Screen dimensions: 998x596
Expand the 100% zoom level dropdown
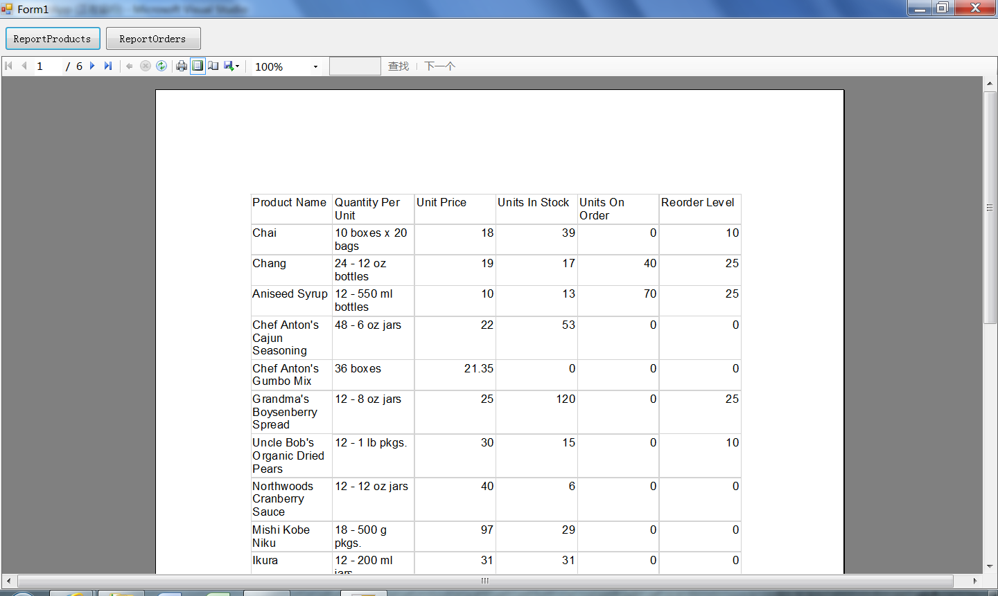(x=315, y=66)
